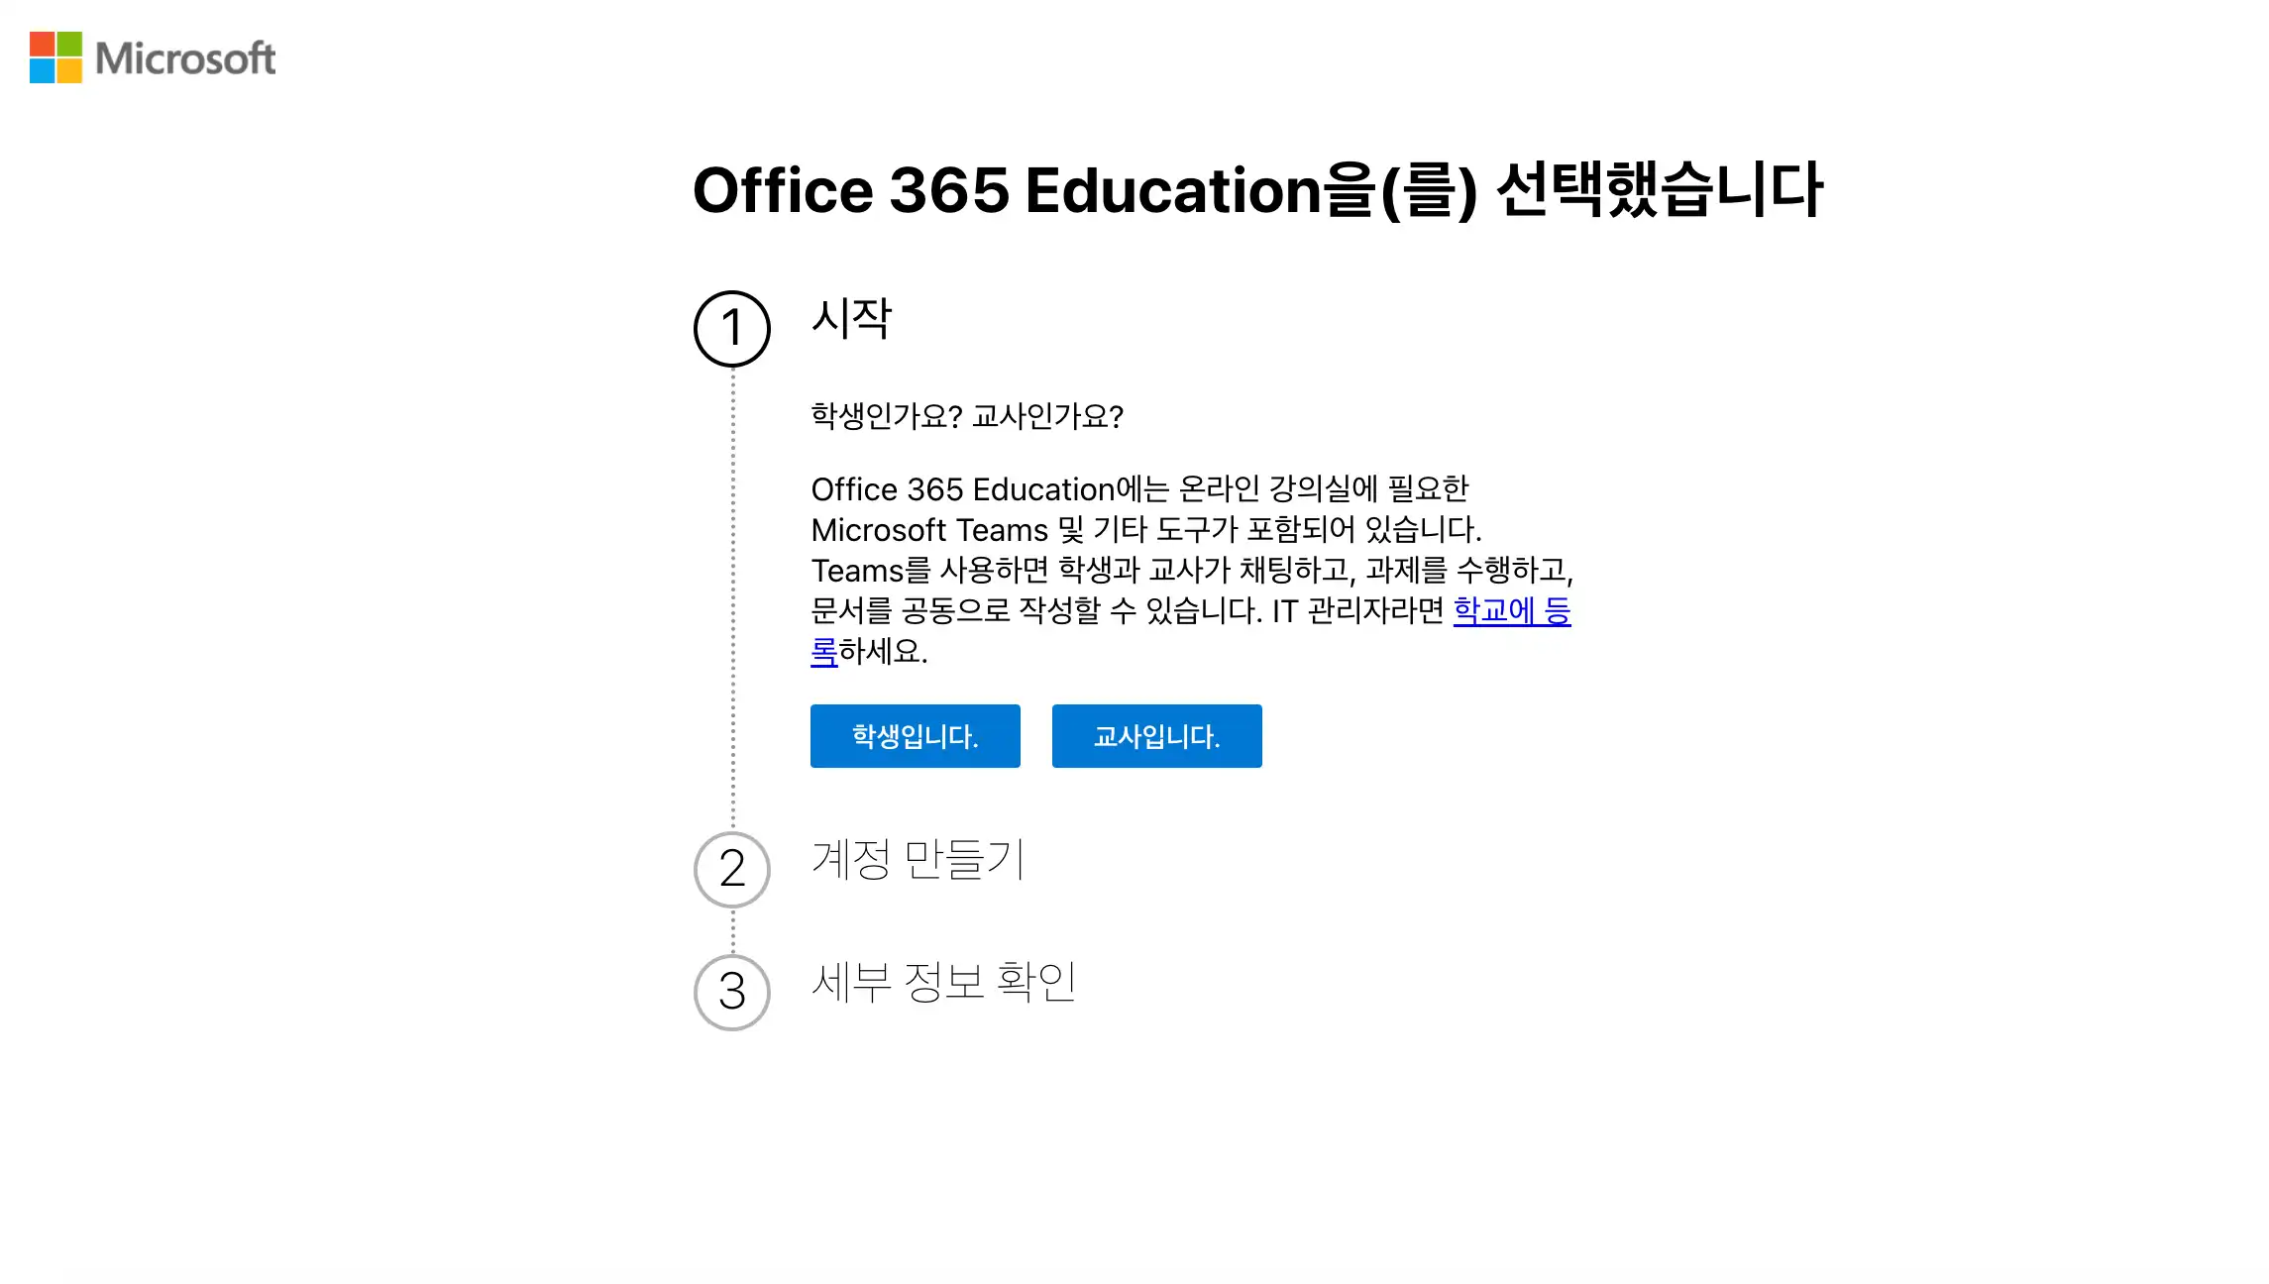Screen dimensions: 2269x1284
Task: Click the 학생인가요? 교사인가요? question text
Action: tap(966, 416)
